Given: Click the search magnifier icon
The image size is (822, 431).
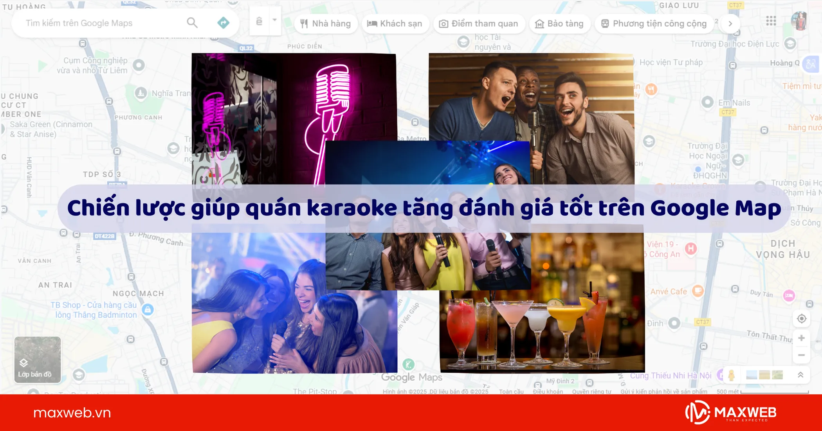Looking at the screenshot, I should 192,23.
